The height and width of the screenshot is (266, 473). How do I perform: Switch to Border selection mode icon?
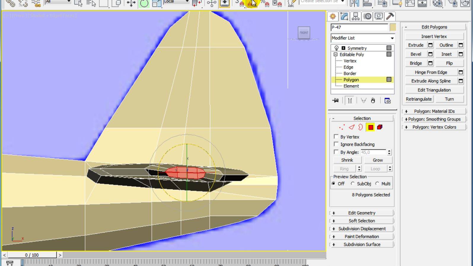click(x=361, y=127)
